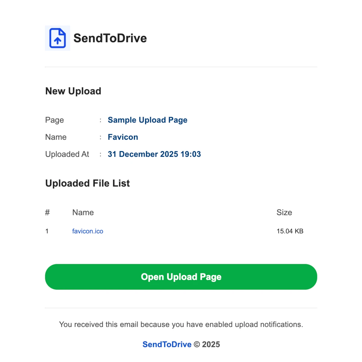This screenshot has height=362, width=362.
Task: Click the Favicon name value
Action: point(123,137)
